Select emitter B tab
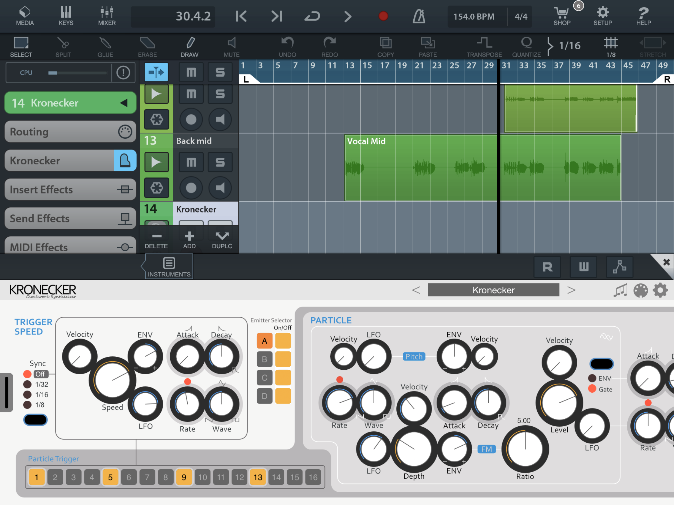The height and width of the screenshot is (505, 674). tap(265, 359)
